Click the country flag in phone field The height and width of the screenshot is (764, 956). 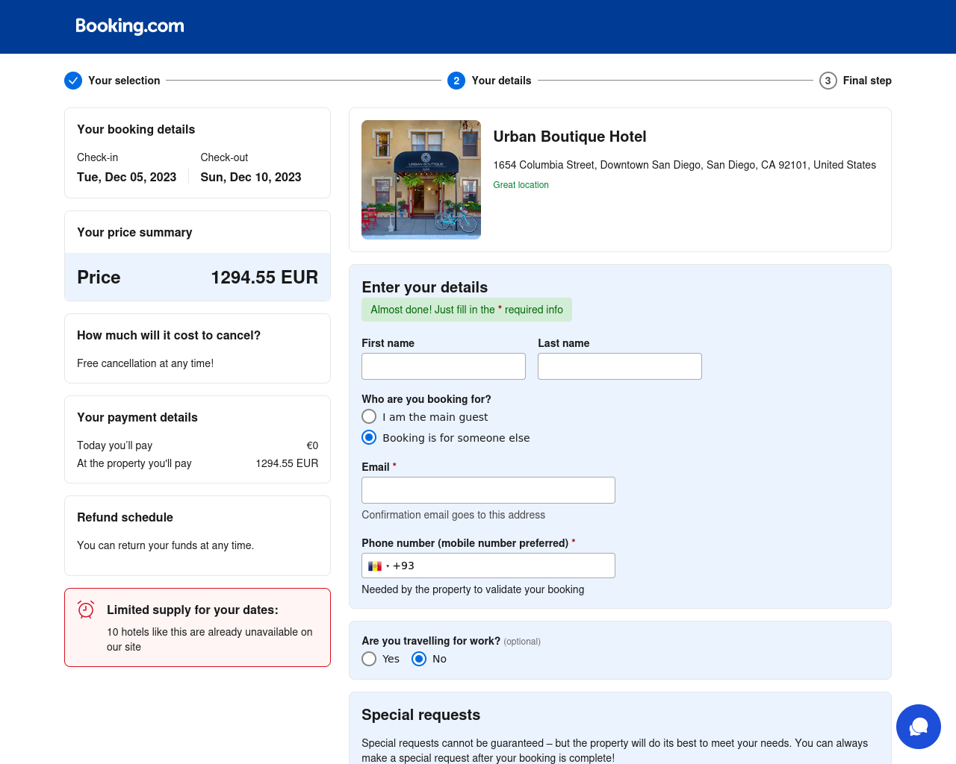[375, 566]
